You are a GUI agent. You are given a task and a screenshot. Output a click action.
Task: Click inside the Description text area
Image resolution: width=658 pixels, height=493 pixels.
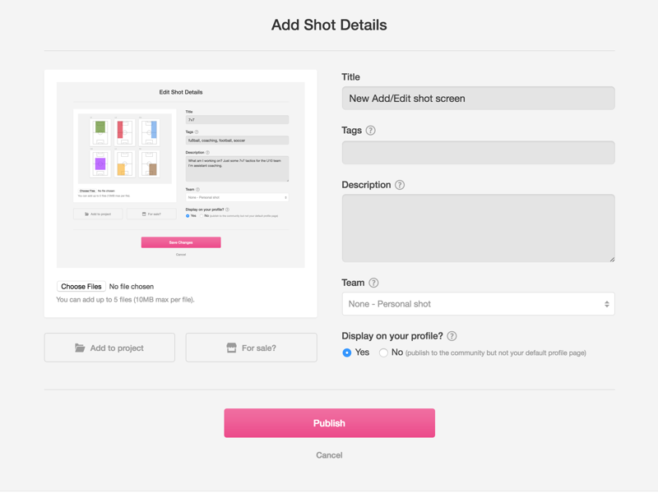(x=478, y=228)
